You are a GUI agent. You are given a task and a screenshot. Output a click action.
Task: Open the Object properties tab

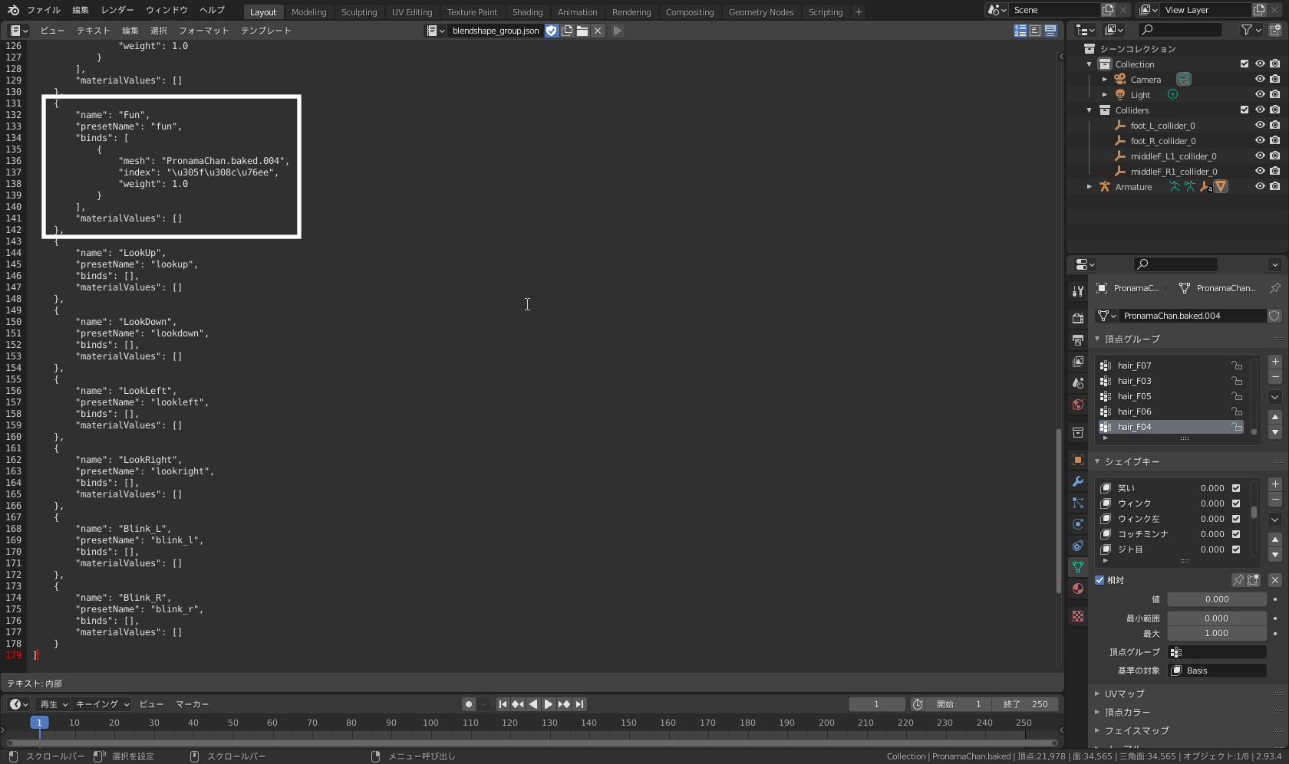pos(1078,460)
